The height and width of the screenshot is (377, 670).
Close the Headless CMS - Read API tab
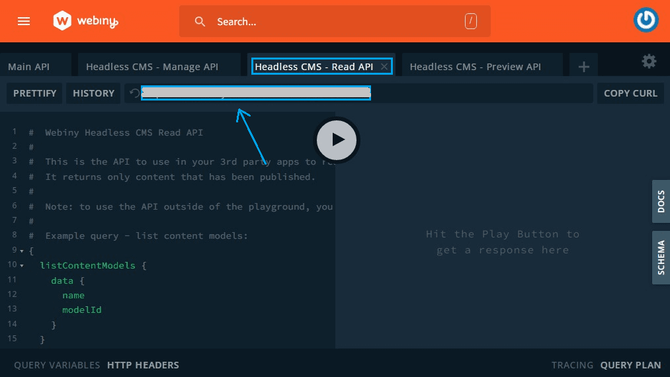[384, 66]
